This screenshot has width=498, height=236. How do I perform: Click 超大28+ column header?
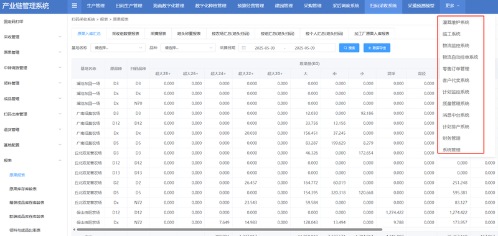coord(163,73)
